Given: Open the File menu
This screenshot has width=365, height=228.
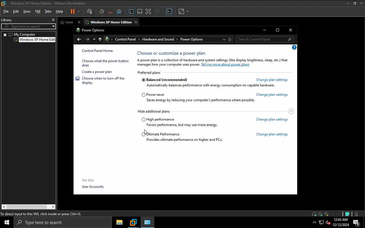Looking at the screenshot, I should click(6, 11).
